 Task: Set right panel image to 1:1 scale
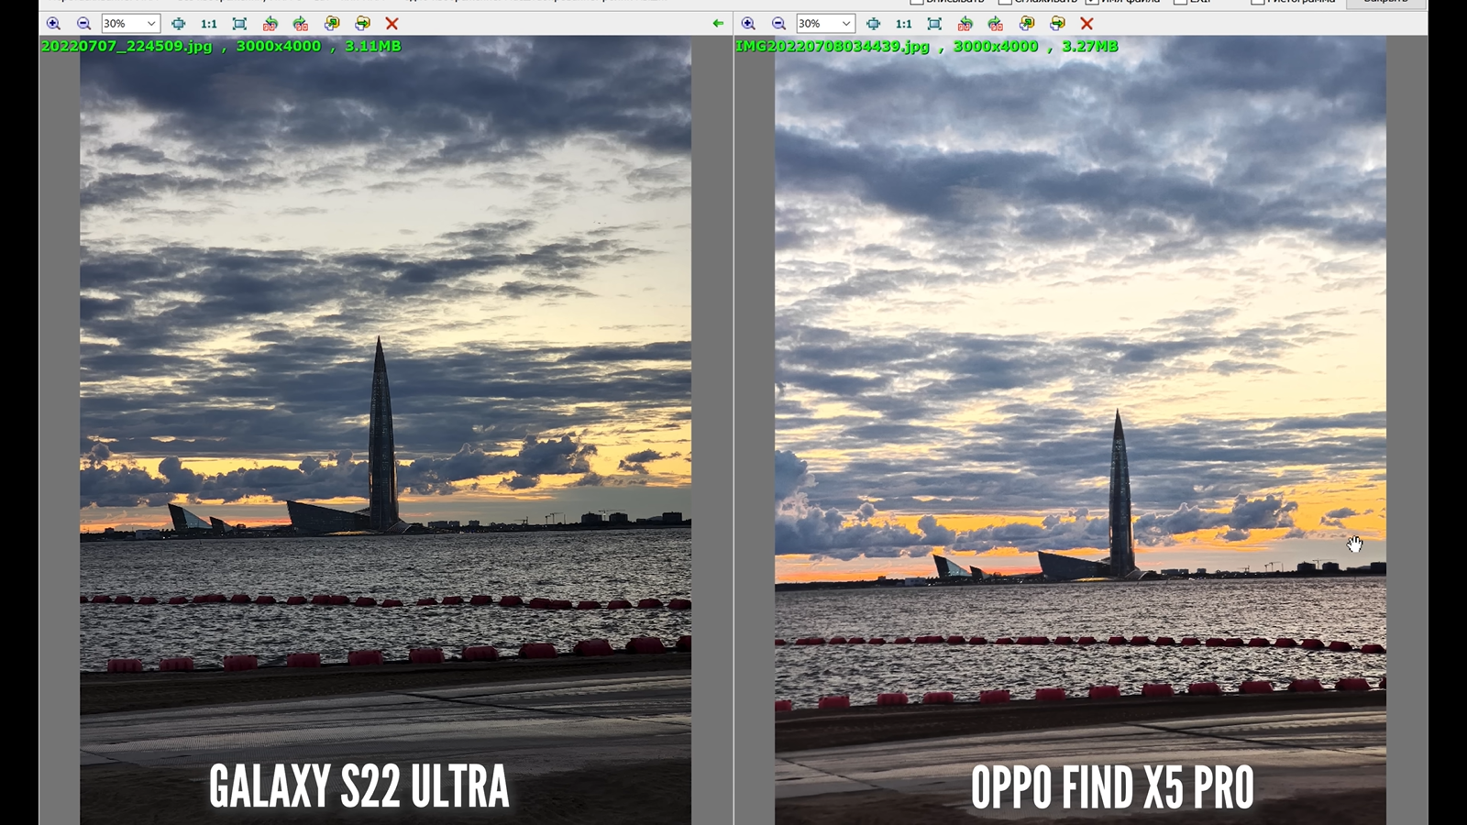coord(904,24)
